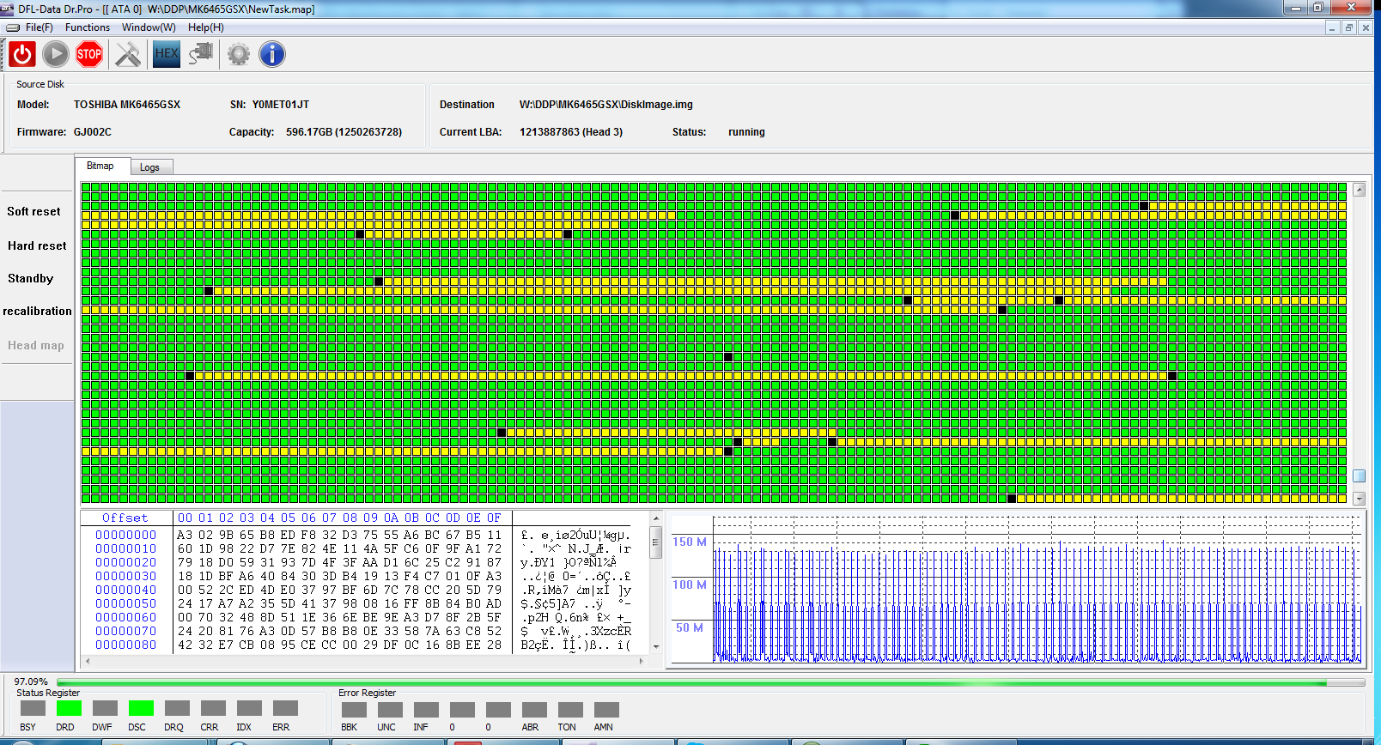Image resolution: width=1381 pixels, height=745 pixels.
Task: Click the Standby button
Action: click(x=31, y=278)
